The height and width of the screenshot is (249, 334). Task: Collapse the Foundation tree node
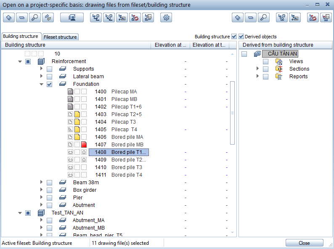[x=41, y=84]
